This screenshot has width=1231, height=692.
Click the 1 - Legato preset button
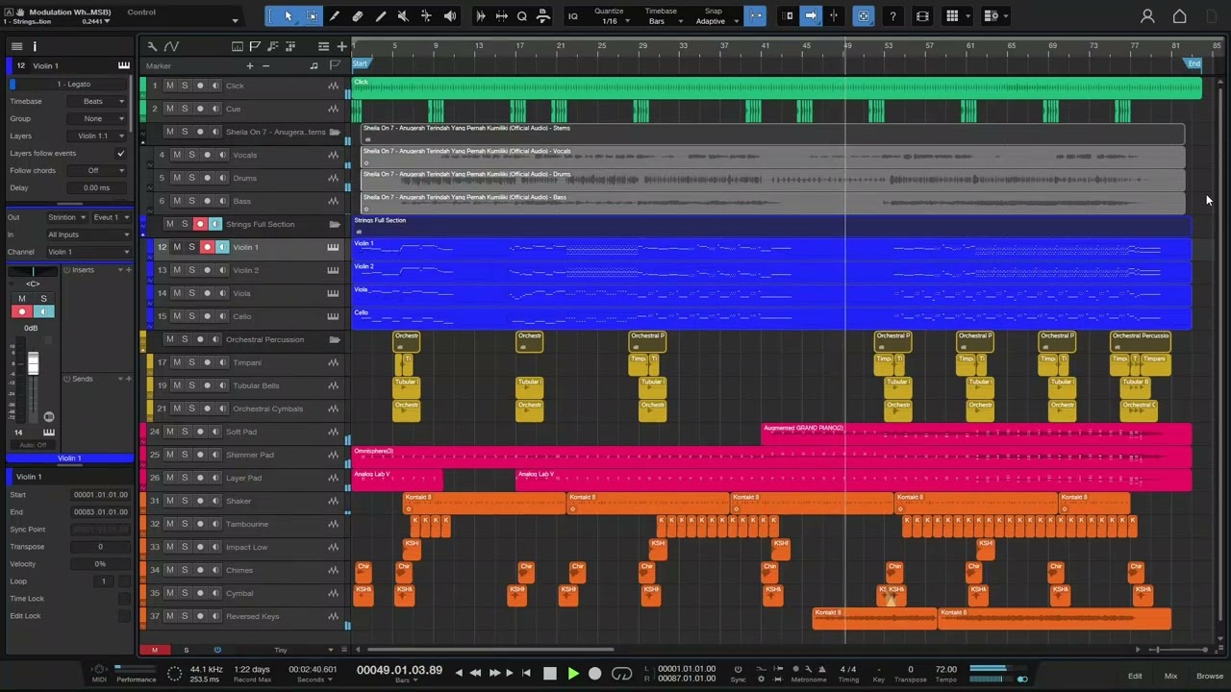74,84
